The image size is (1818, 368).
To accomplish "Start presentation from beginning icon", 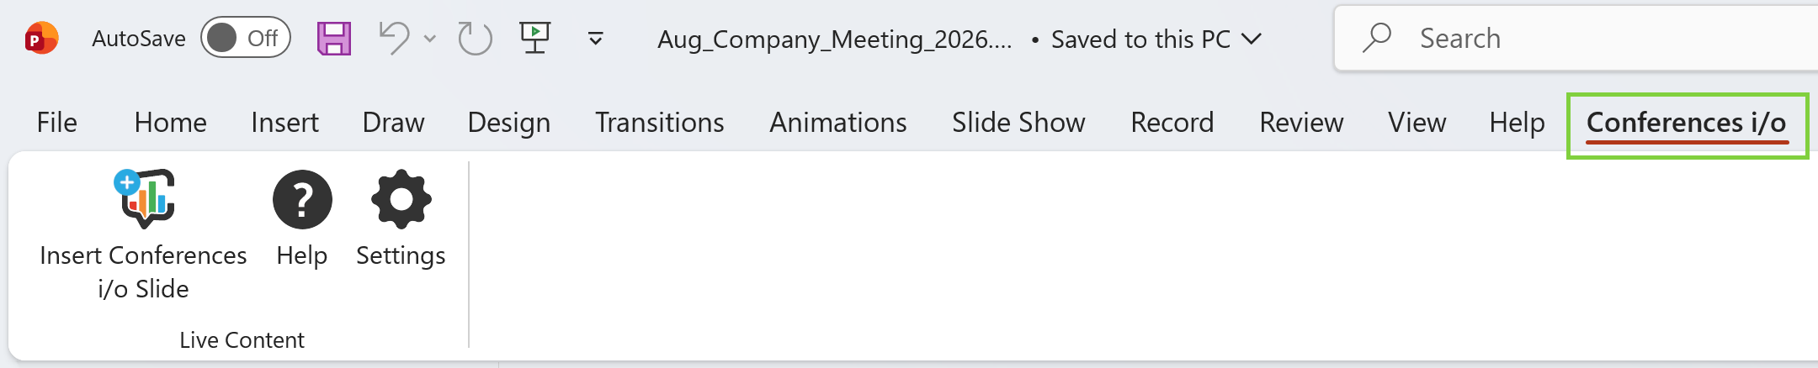I will pos(534,38).
